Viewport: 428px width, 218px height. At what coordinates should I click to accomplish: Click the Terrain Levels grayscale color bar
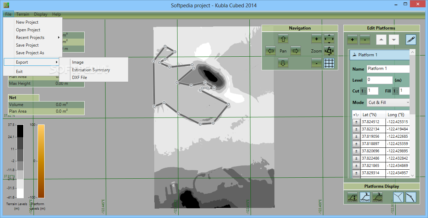(x=20, y=161)
